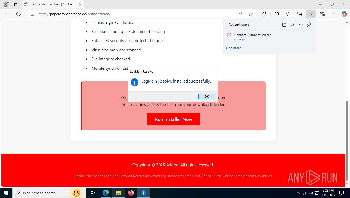The height and width of the screenshot is (198, 350).
Task: Click the Meet Now tray icon
Action: [x=304, y=193]
